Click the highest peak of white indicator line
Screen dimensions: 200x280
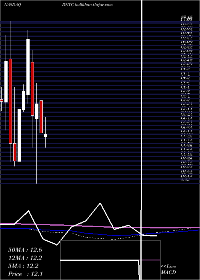(100, 203)
